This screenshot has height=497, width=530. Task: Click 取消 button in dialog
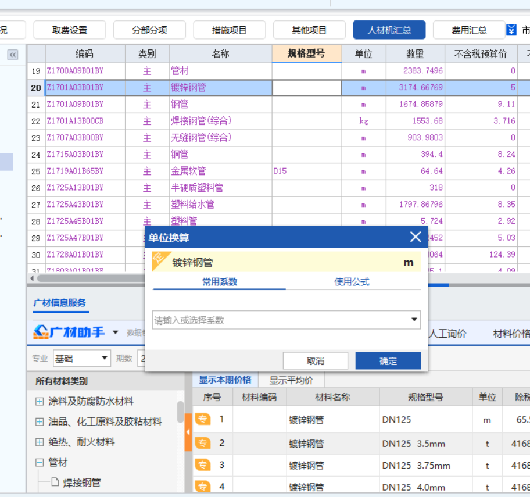click(316, 361)
